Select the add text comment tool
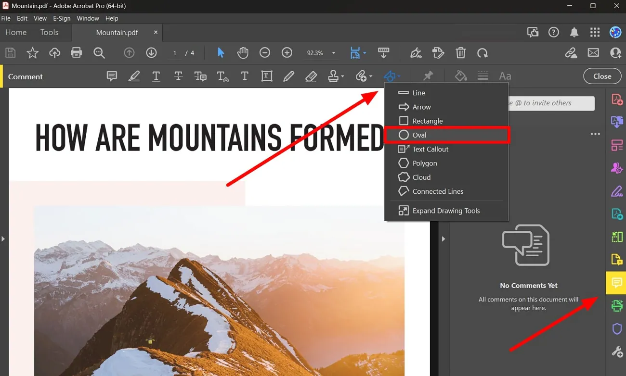 point(245,76)
